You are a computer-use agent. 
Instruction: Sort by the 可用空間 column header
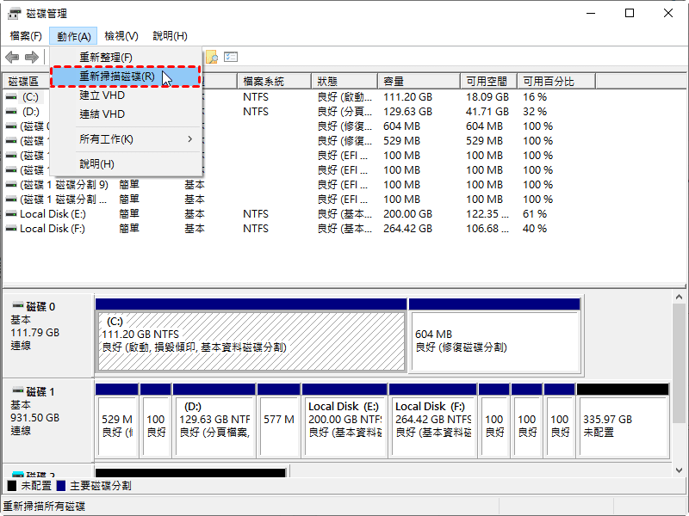click(x=488, y=81)
